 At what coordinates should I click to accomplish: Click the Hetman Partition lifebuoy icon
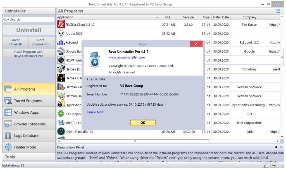(x=61, y=87)
